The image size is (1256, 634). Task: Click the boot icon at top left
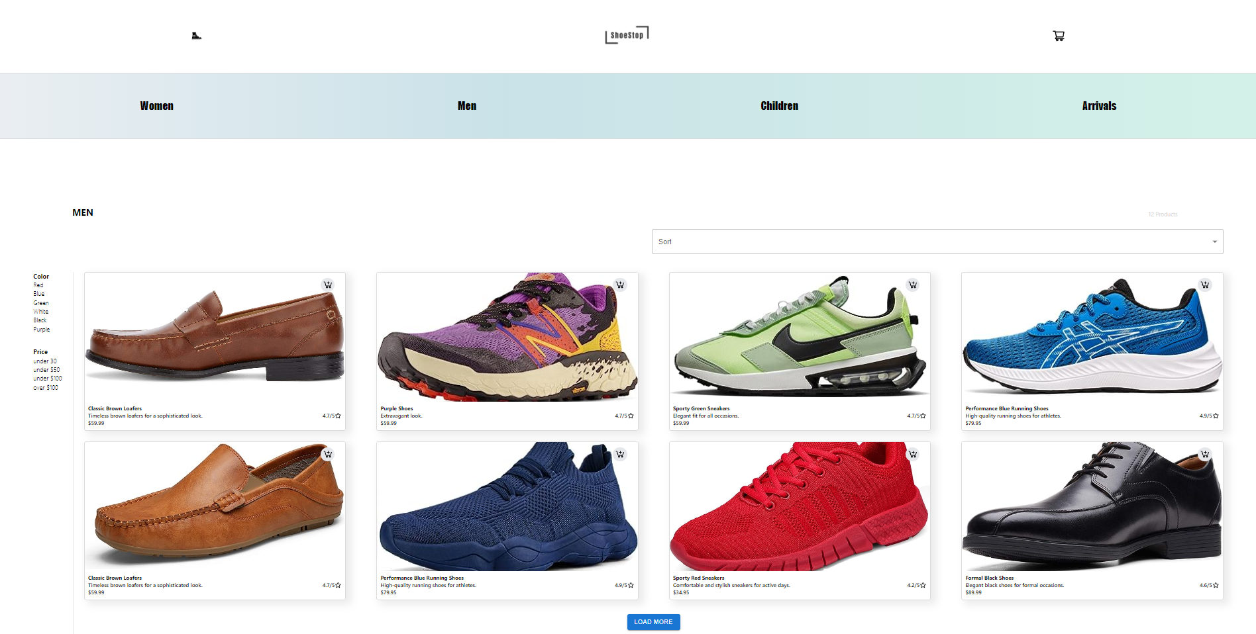point(196,35)
